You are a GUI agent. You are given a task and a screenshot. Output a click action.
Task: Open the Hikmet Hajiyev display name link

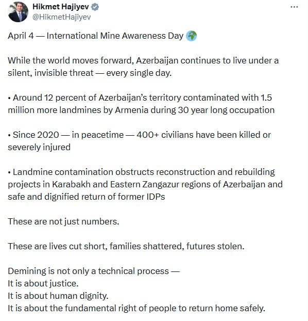tap(61, 7)
